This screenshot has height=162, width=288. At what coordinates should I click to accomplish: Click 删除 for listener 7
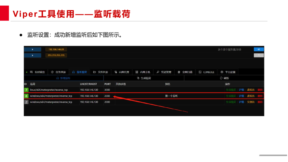pyautogui.click(x=260, y=90)
